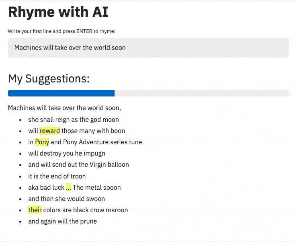297x242 pixels.
Task: Click the "Rhyme with AI" page title
Action: pos(58,12)
